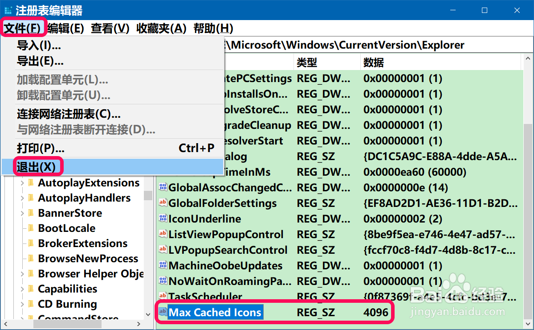The height and width of the screenshot is (330, 534).
Task: Click the 0x0000ea60 (60000) data cell
Action: click(x=415, y=172)
